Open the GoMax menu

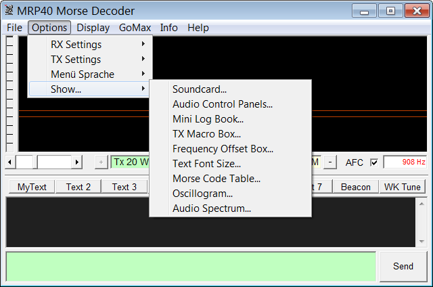point(135,28)
